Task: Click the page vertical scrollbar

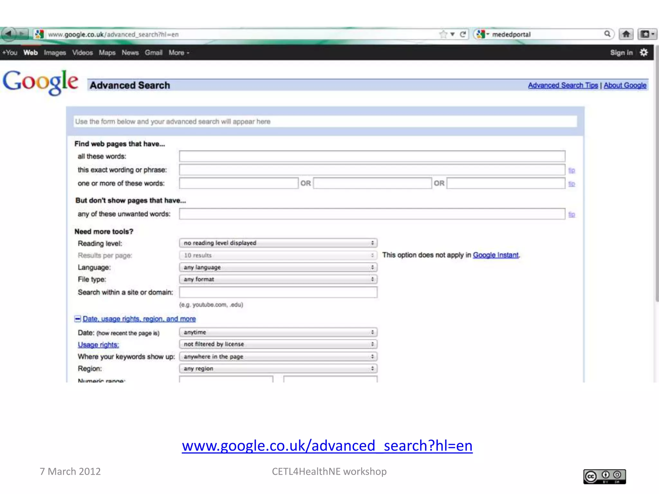Action: coord(656,174)
